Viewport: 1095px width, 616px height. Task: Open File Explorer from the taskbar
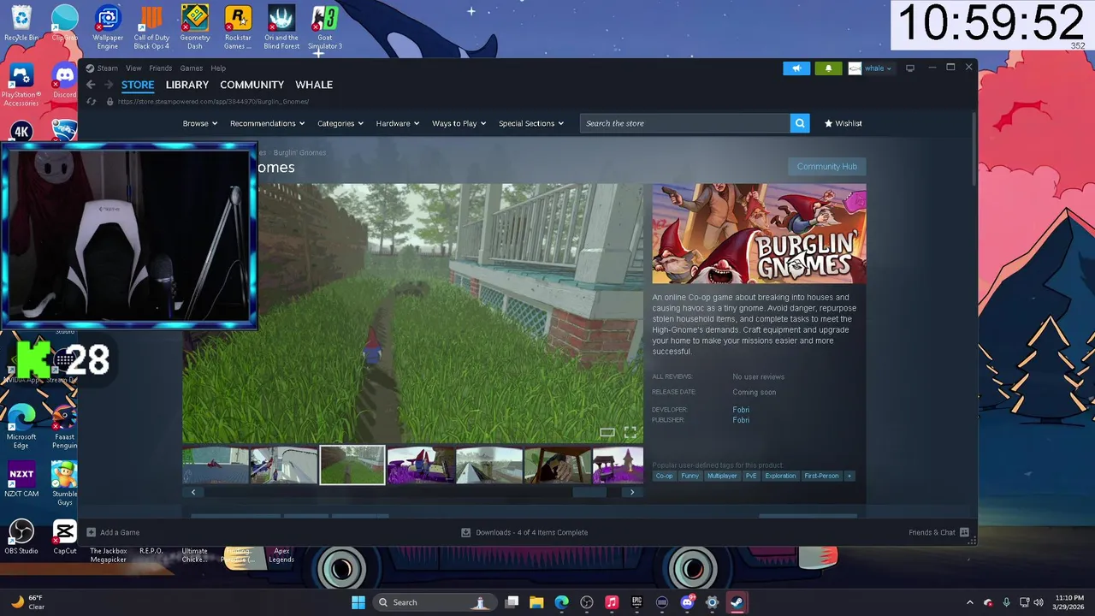(536, 602)
